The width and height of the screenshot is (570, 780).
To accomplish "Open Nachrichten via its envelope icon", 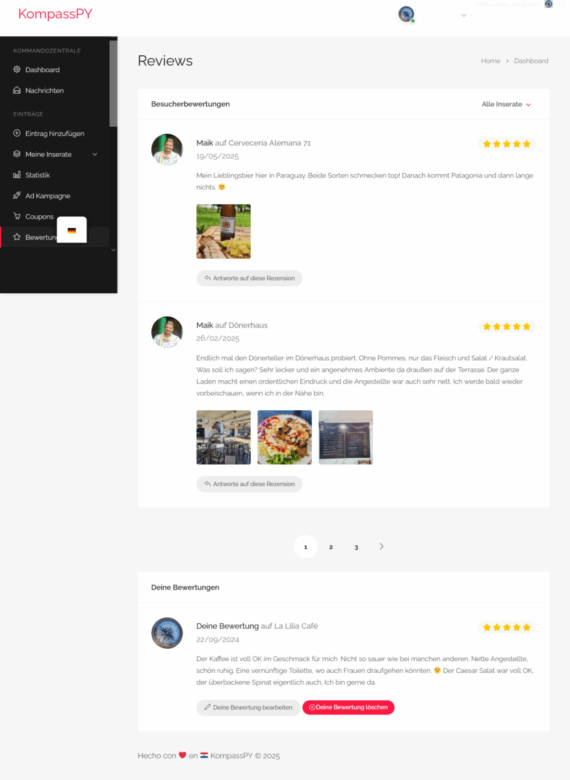I will 17,90.
